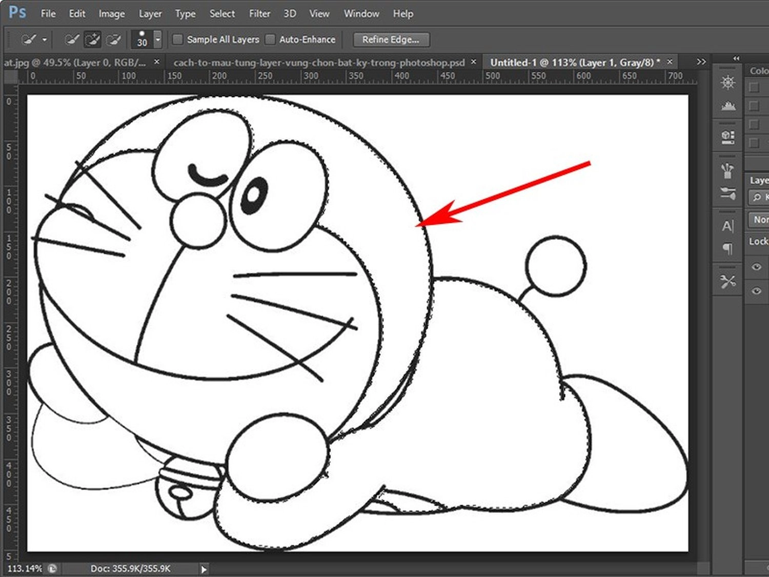This screenshot has width=769, height=577.
Task: Select the New Selection quick selection mode
Action: coord(72,39)
